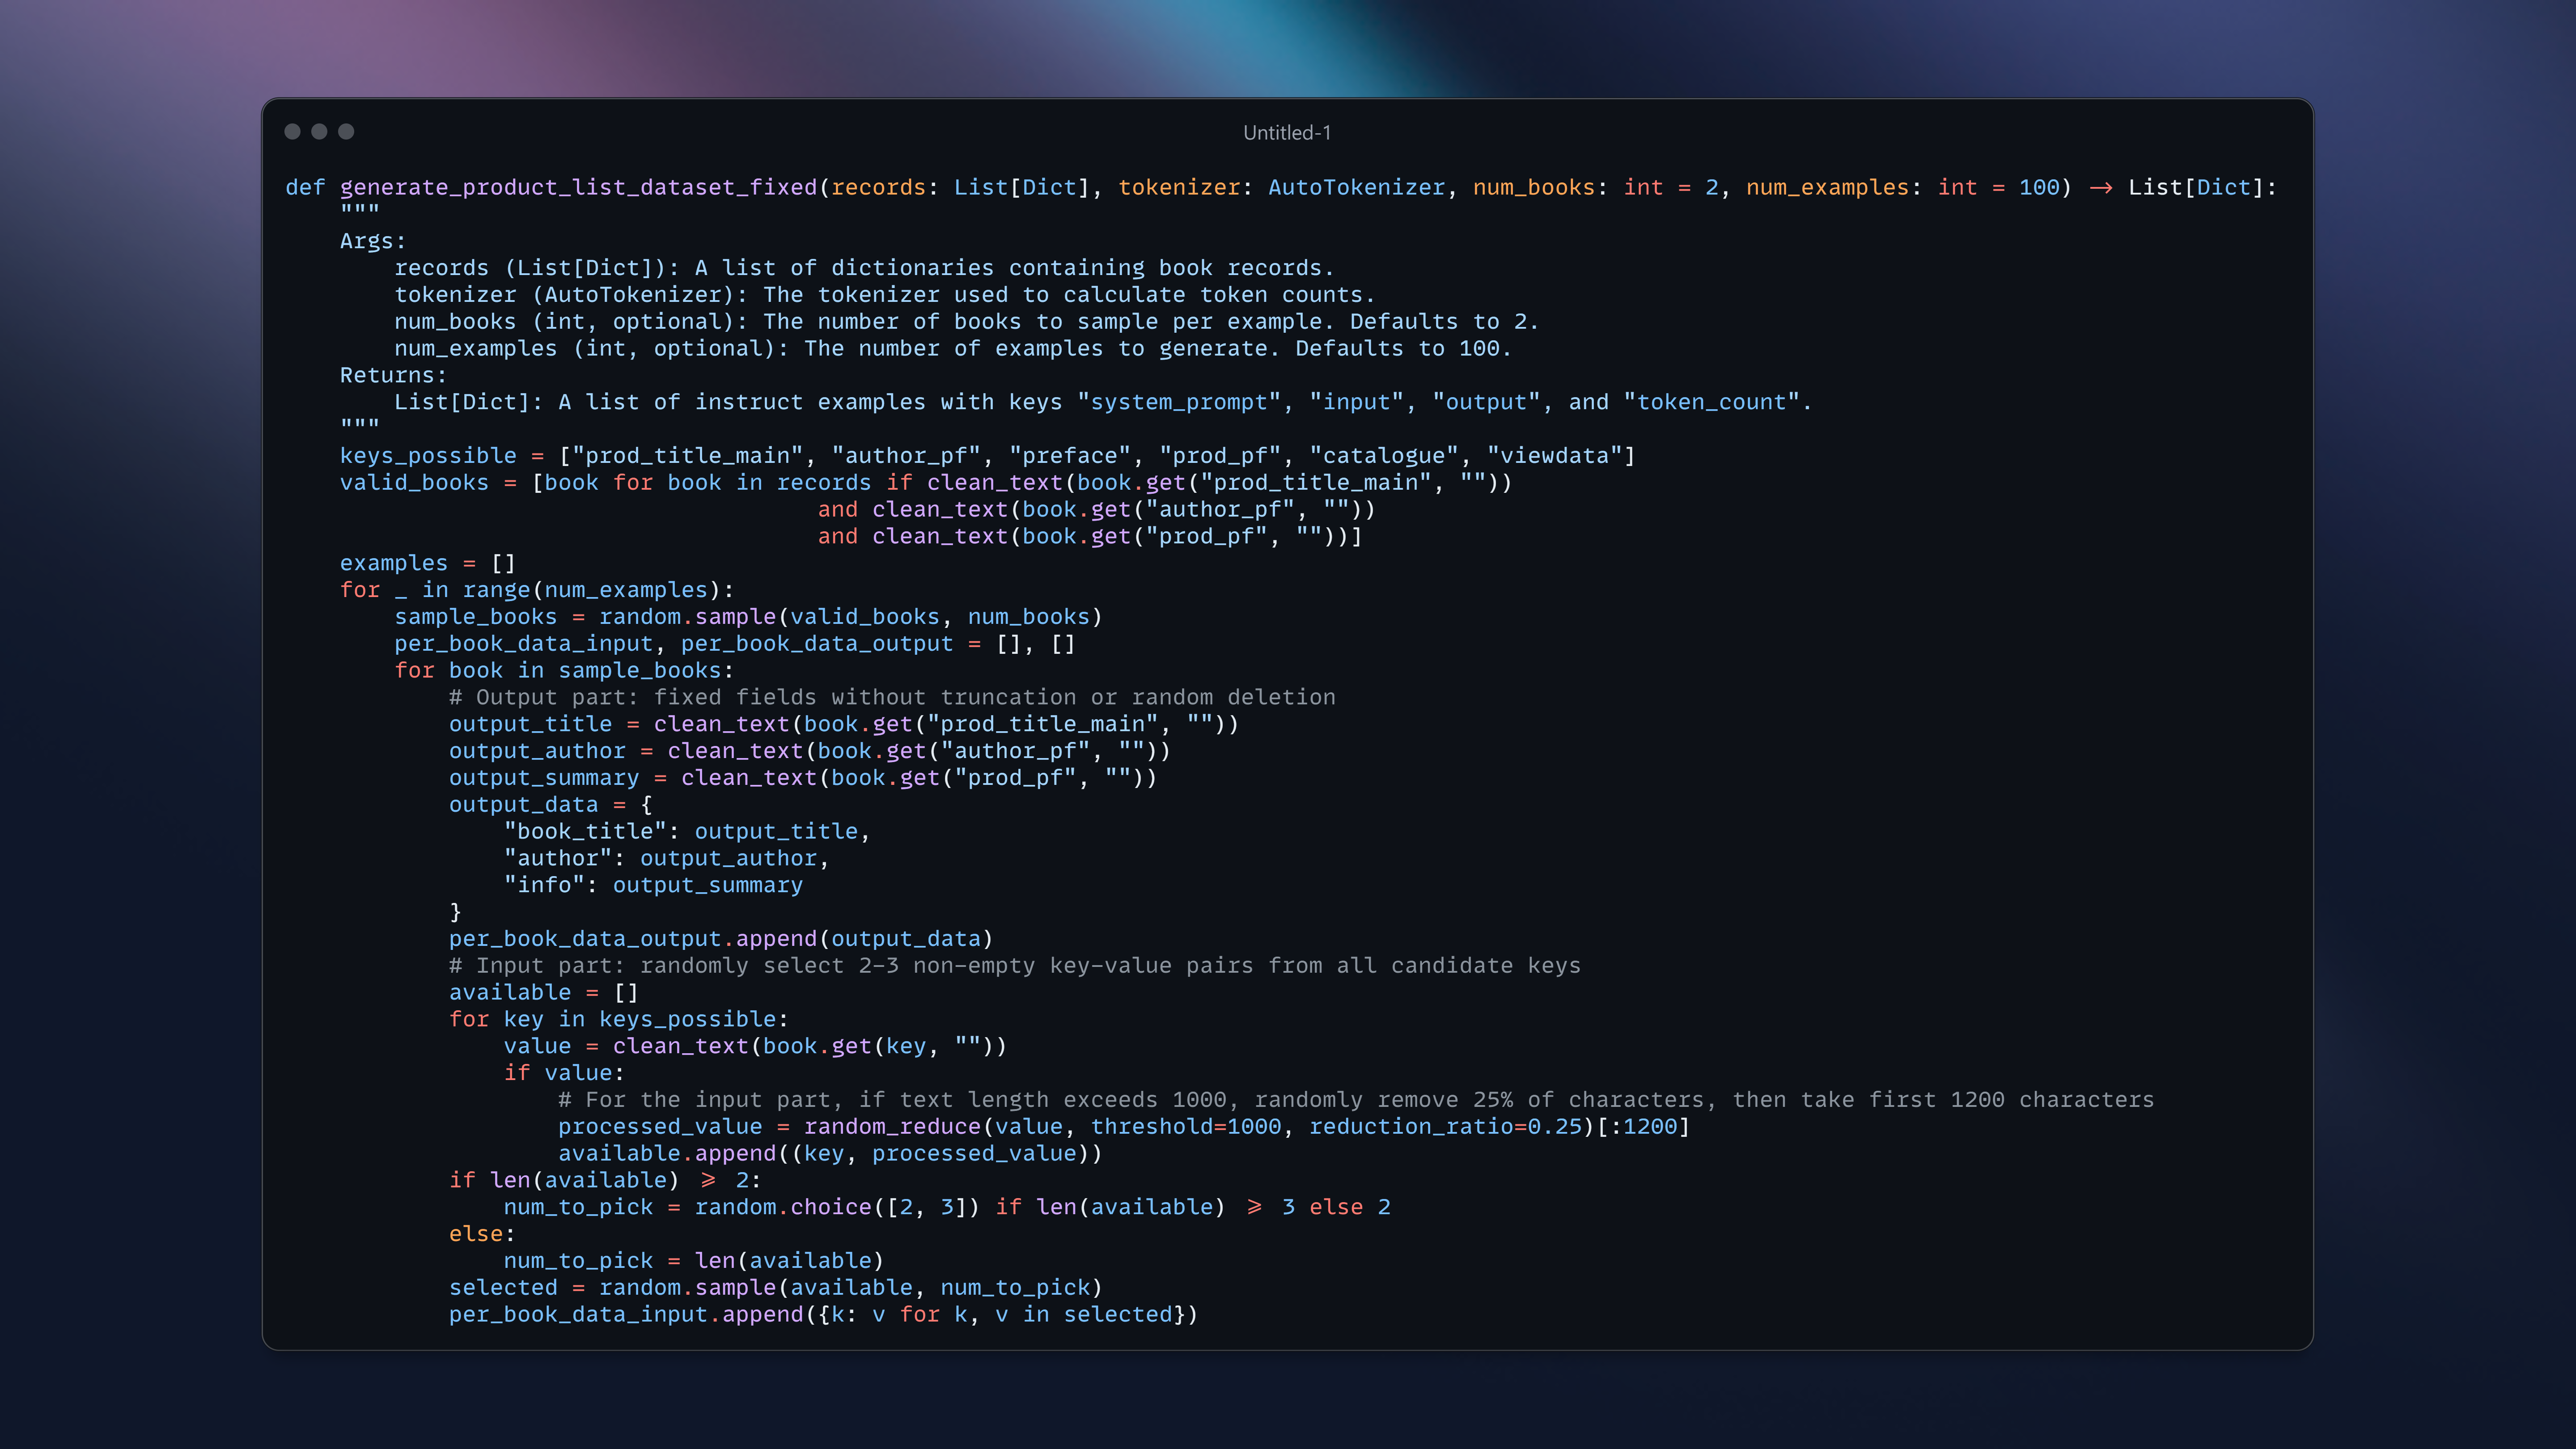Click the examples = [] line

[x=427, y=563]
